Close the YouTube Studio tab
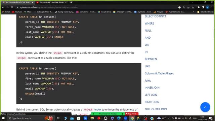215x121 pixels. click(x=66, y=2)
